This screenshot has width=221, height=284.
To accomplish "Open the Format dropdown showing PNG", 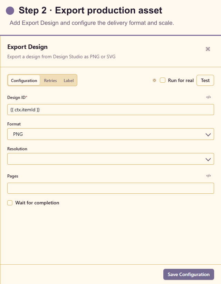I will 111,134.
